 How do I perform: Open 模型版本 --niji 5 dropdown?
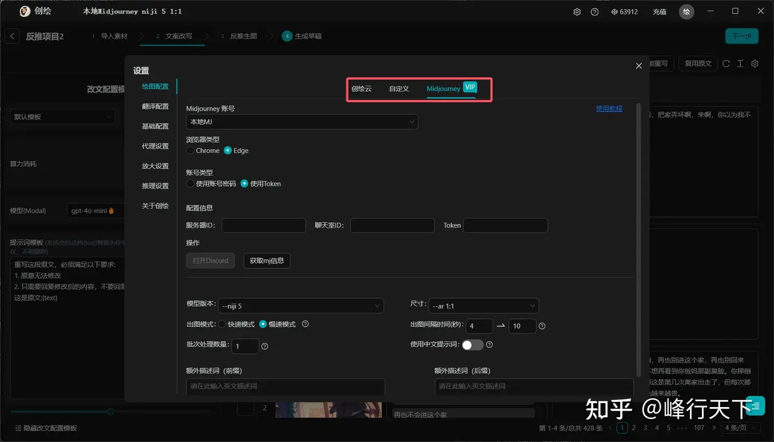pos(301,306)
